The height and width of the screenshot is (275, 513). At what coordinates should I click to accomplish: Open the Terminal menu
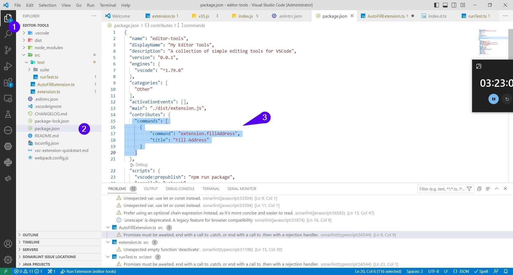[x=108, y=5]
